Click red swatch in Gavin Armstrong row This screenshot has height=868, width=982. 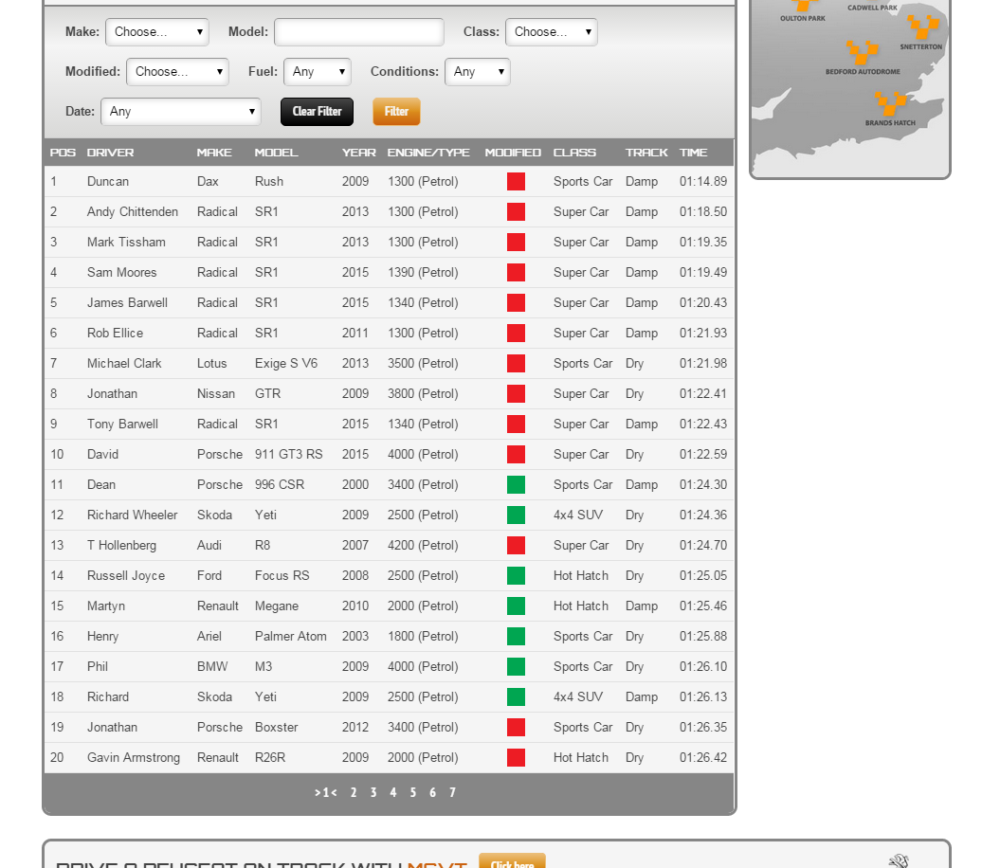(x=516, y=758)
